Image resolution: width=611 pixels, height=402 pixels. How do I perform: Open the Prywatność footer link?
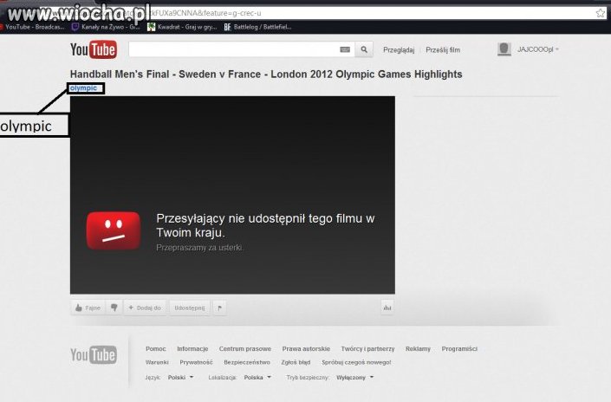click(196, 362)
